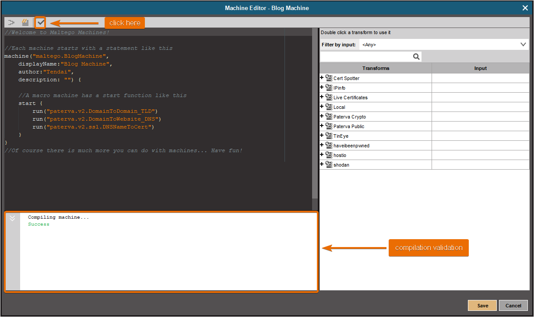The height and width of the screenshot is (317, 534).
Task: Close the Machine Editor window
Action: [525, 8]
